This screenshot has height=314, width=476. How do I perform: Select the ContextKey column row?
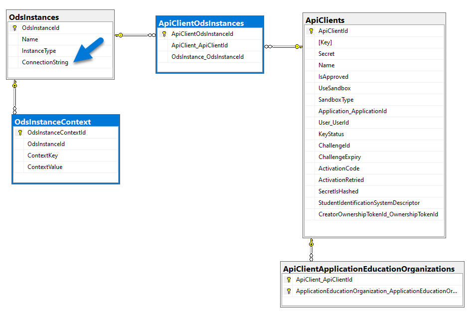coord(66,156)
